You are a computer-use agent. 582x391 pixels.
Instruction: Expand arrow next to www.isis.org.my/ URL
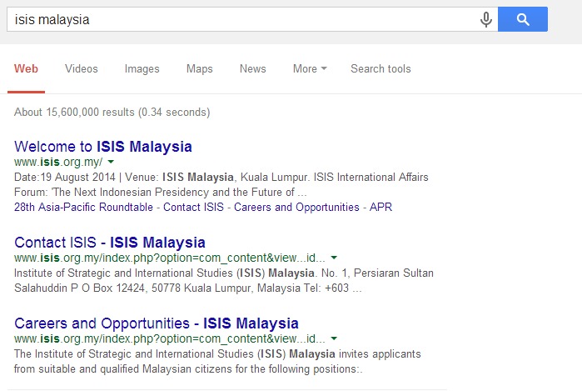click(x=111, y=162)
